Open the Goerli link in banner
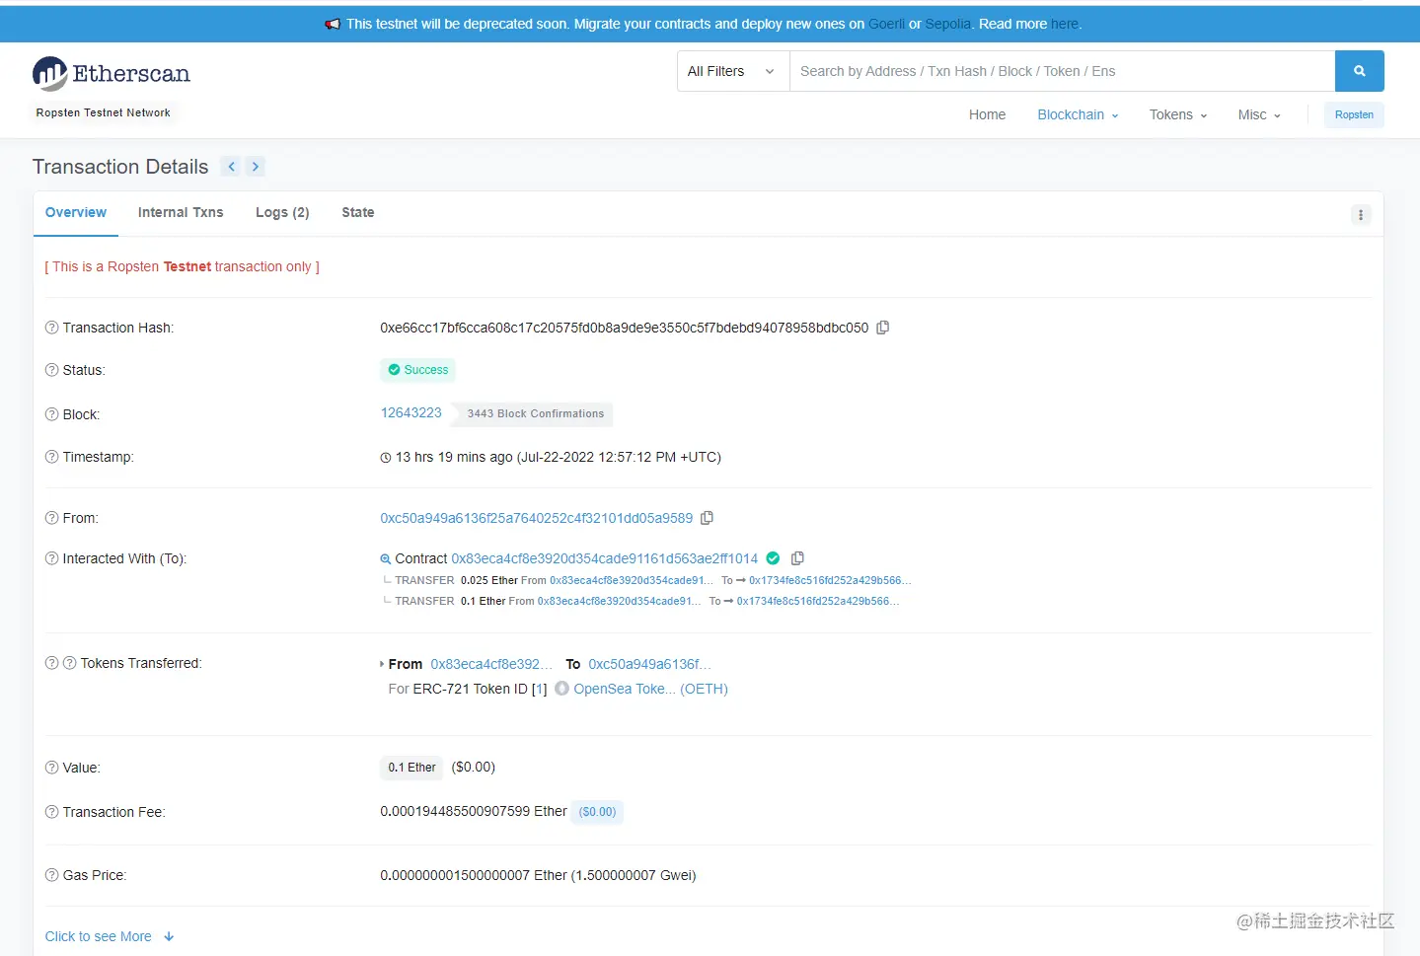 coord(886,24)
